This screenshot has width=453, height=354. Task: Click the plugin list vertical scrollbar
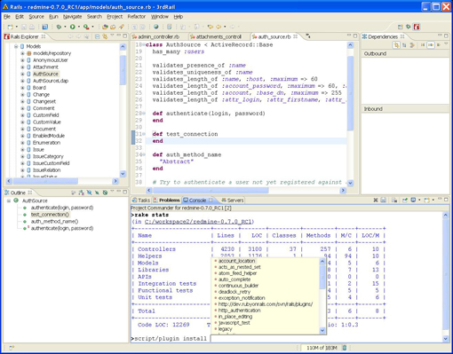click(x=322, y=277)
